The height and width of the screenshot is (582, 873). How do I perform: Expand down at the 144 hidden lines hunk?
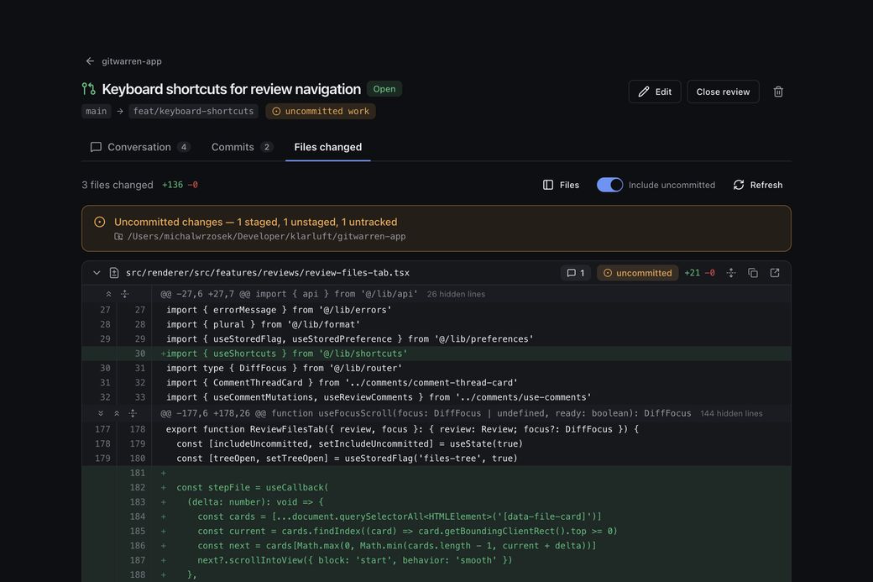[101, 413]
